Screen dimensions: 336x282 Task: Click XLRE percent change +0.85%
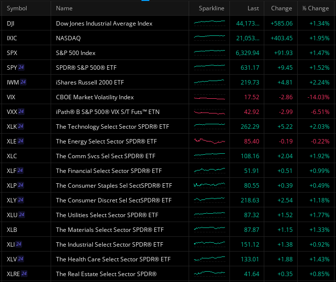[319, 274]
